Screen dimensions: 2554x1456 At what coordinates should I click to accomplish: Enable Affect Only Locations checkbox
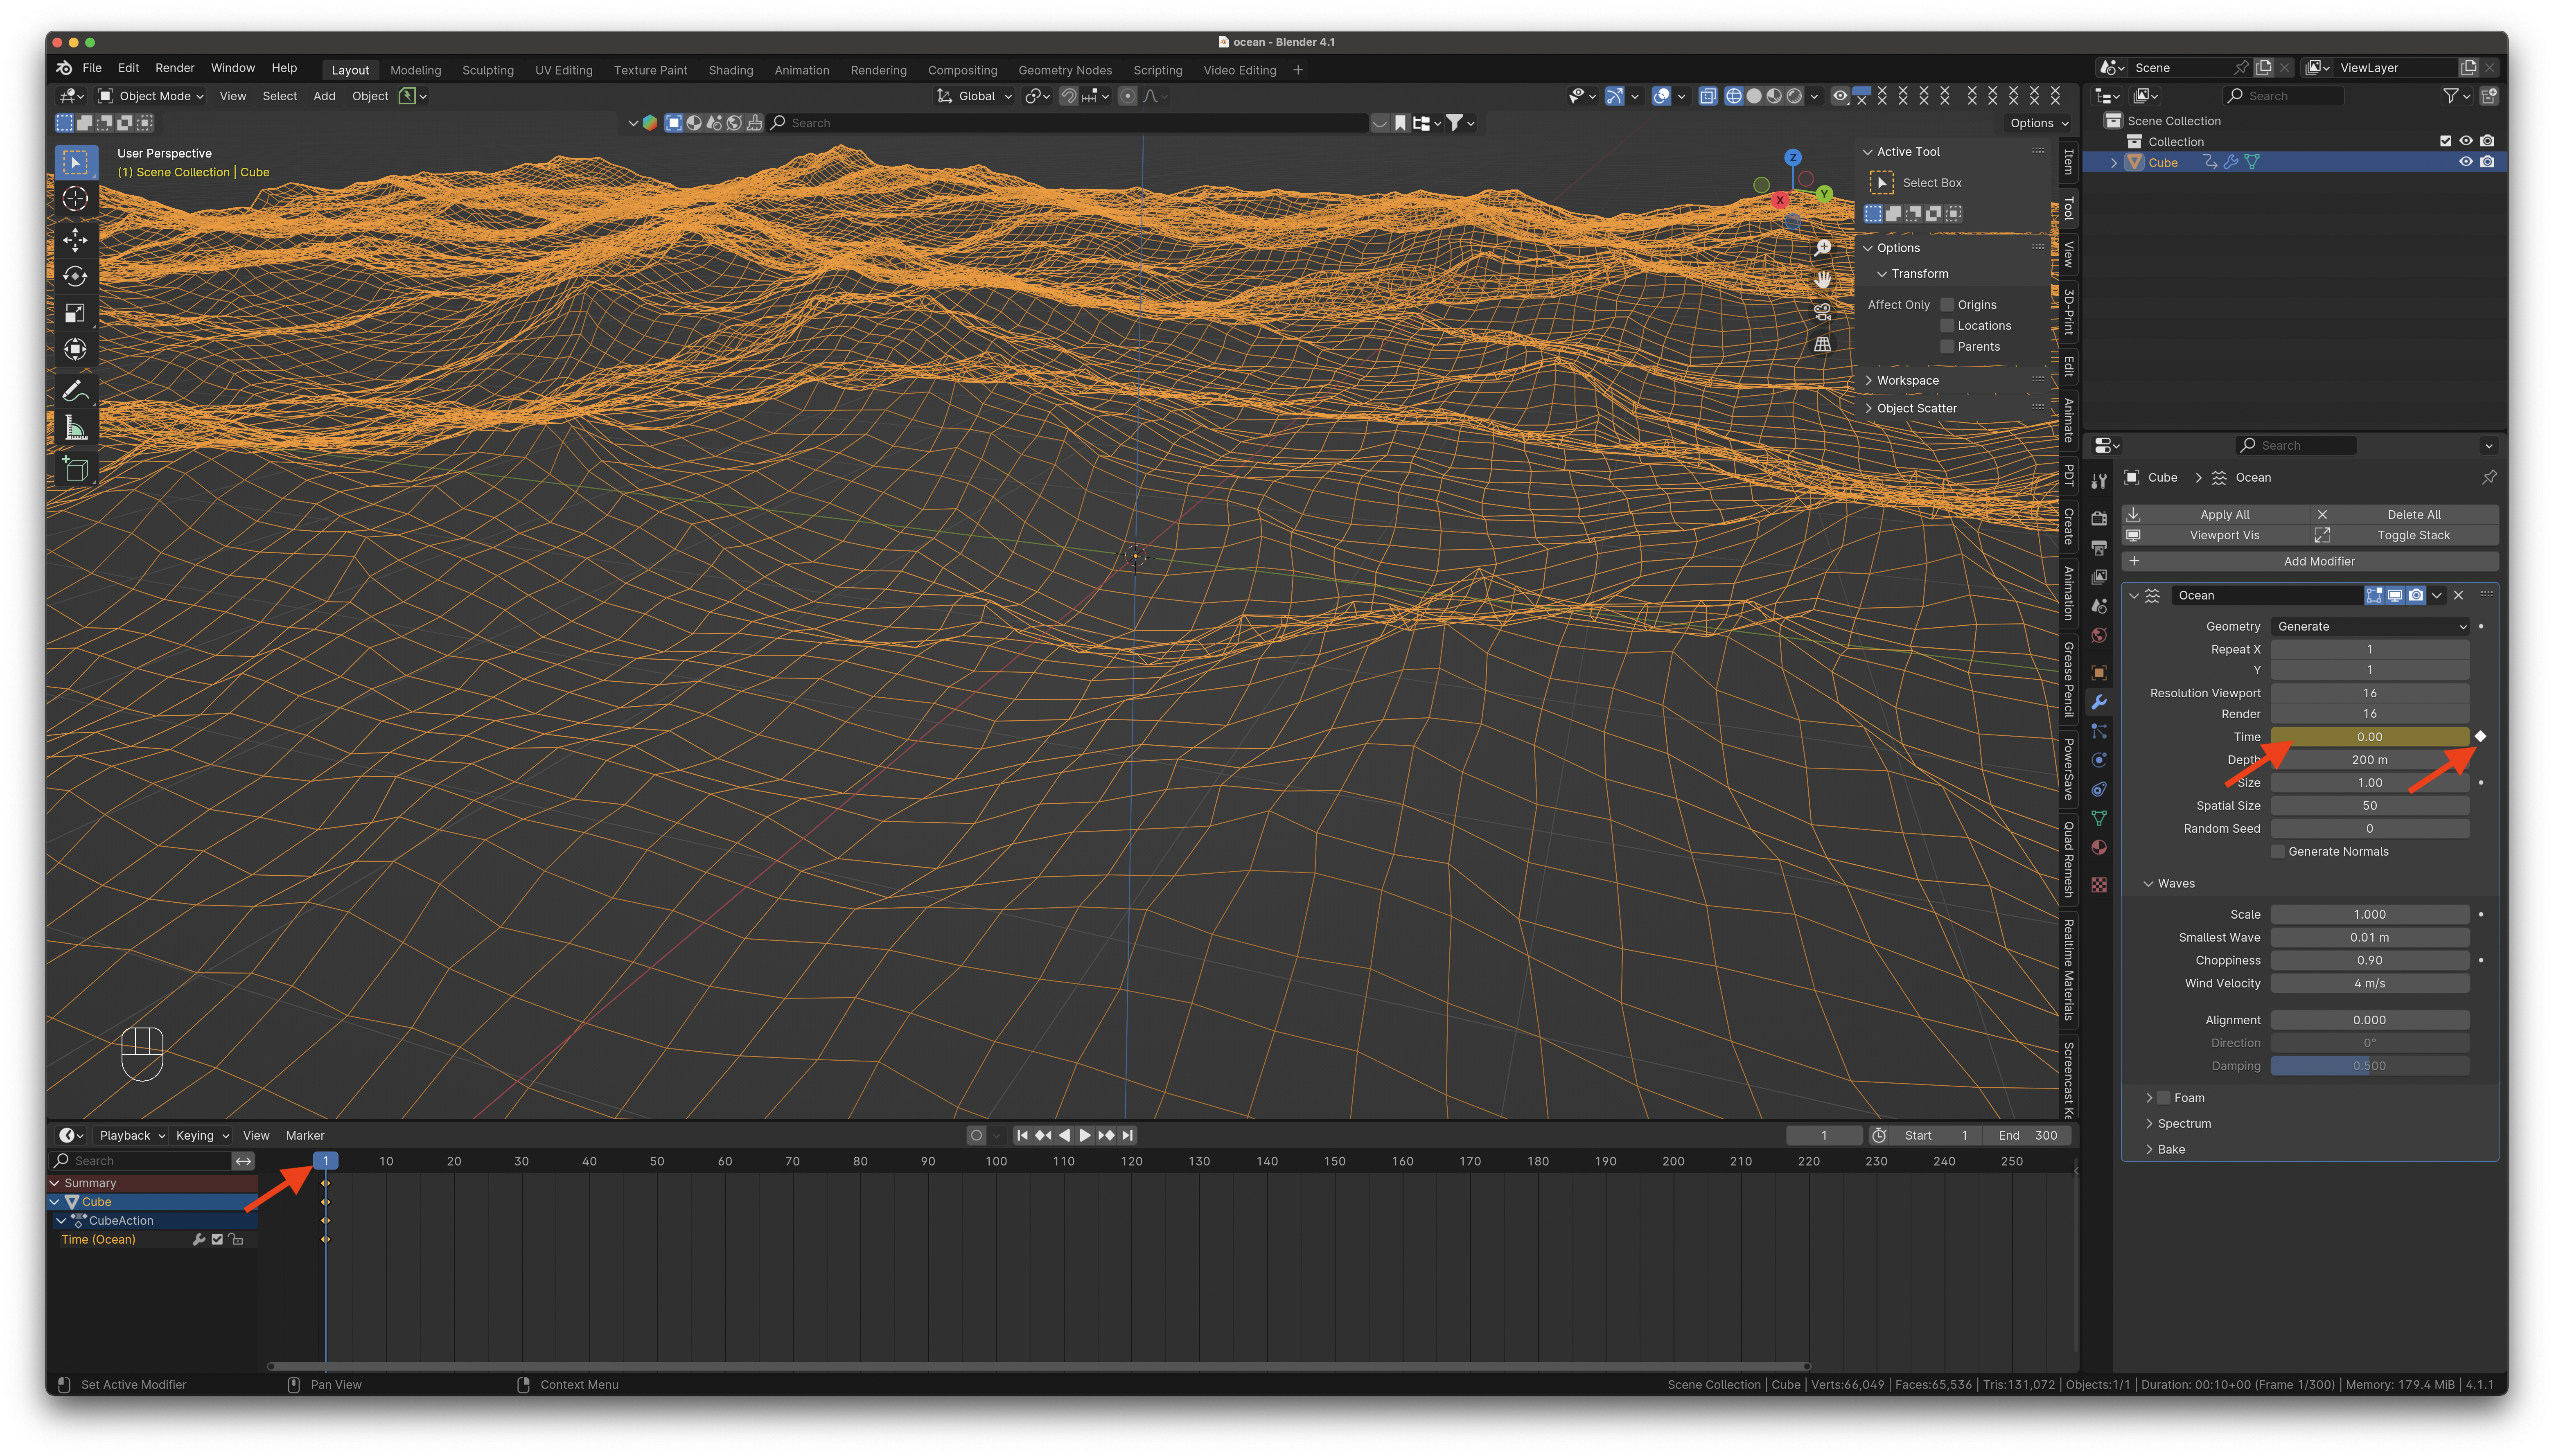(1946, 326)
